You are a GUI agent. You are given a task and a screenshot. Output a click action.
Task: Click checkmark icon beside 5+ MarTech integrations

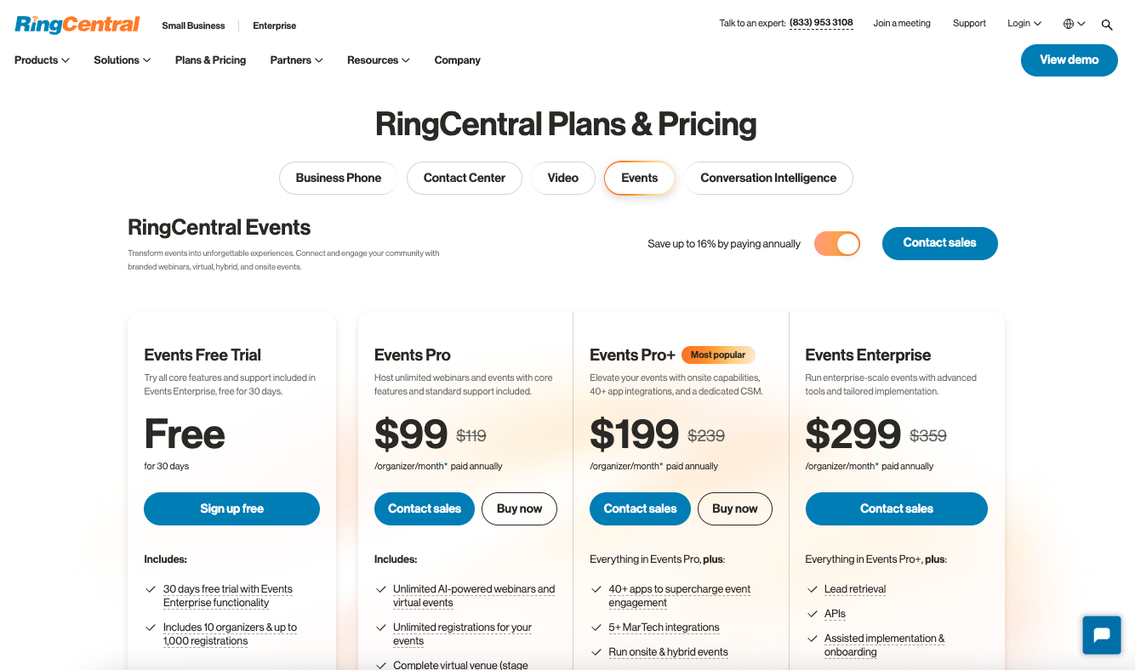[x=596, y=627]
